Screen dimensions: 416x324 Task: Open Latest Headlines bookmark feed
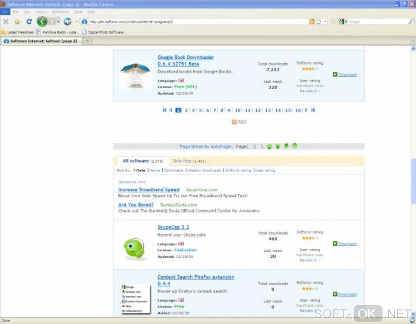(x=18, y=32)
